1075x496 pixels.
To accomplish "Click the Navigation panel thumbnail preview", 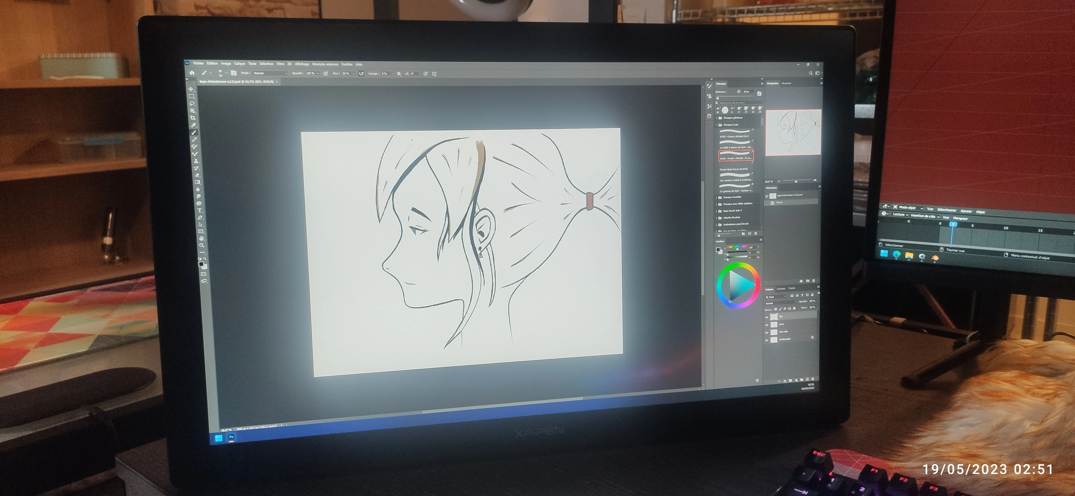I will (x=793, y=132).
